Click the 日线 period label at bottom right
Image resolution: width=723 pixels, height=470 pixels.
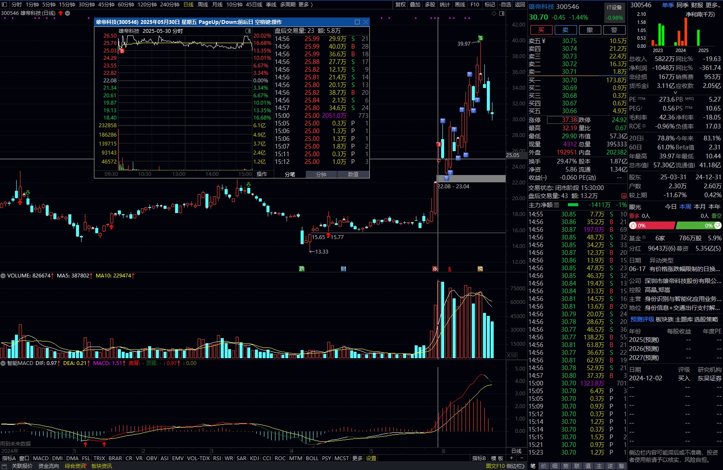516,451
